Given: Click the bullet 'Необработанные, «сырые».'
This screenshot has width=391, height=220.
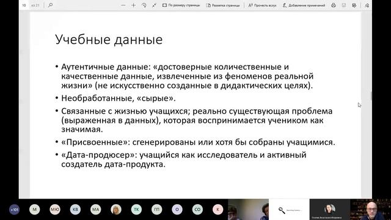Looking at the screenshot, I should [x=119, y=98].
